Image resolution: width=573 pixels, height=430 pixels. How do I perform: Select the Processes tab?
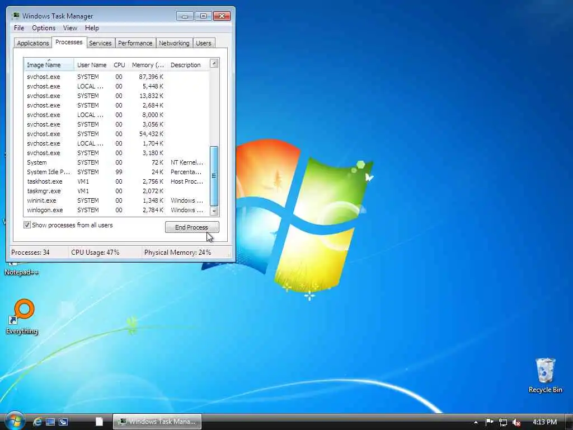coord(69,42)
